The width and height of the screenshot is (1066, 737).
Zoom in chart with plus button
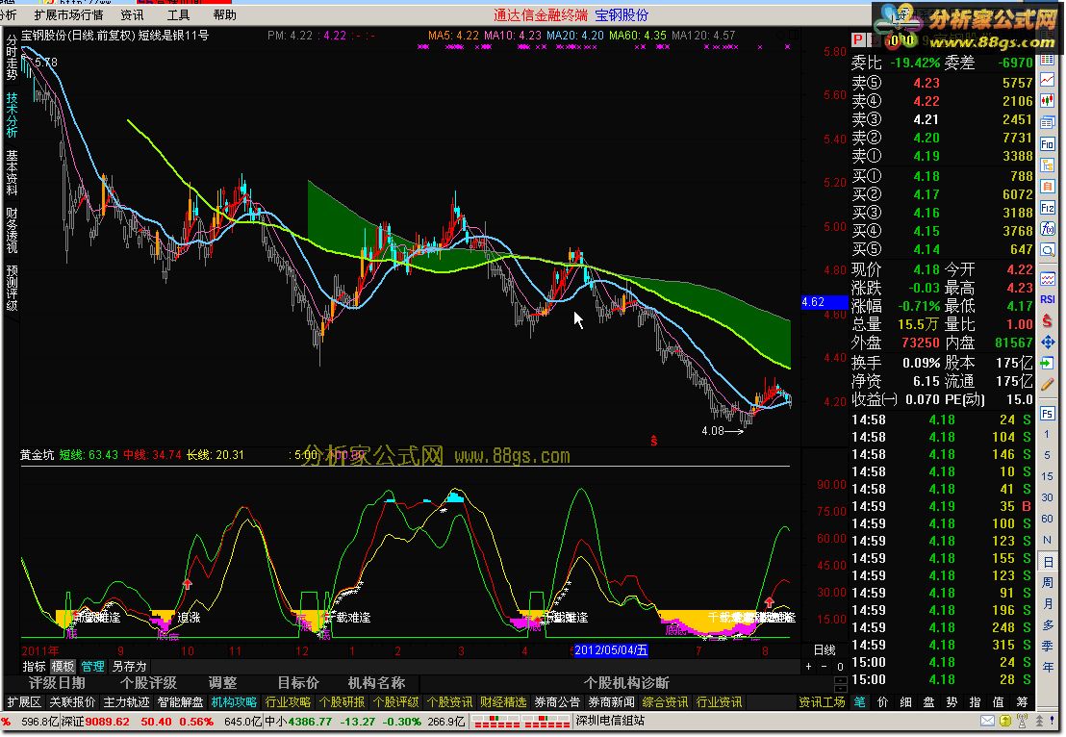[809, 667]
